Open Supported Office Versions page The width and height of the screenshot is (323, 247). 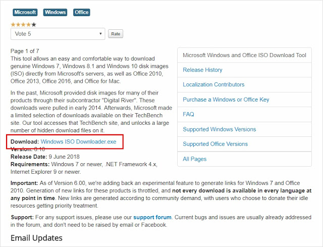pyautogui.click(x=216, y=144)
